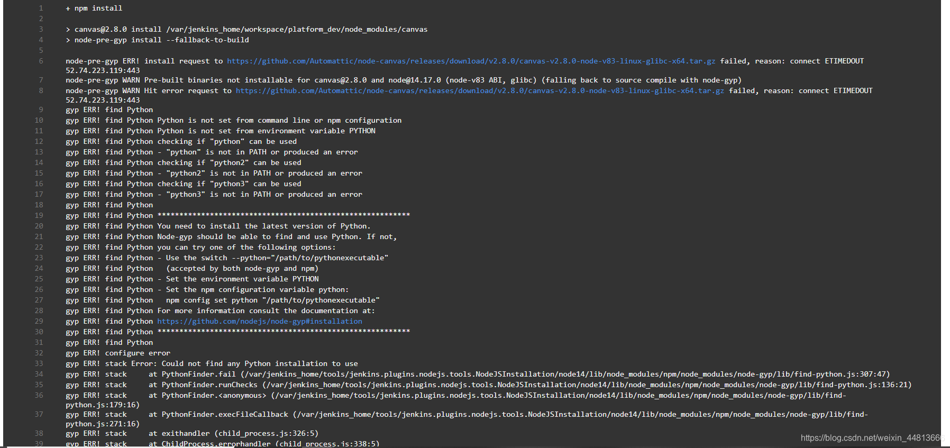Click 'PythonFinder.<anonymous>' stack trace line
The height and width of the screenshot is (448, 950).
click(456, 400)
